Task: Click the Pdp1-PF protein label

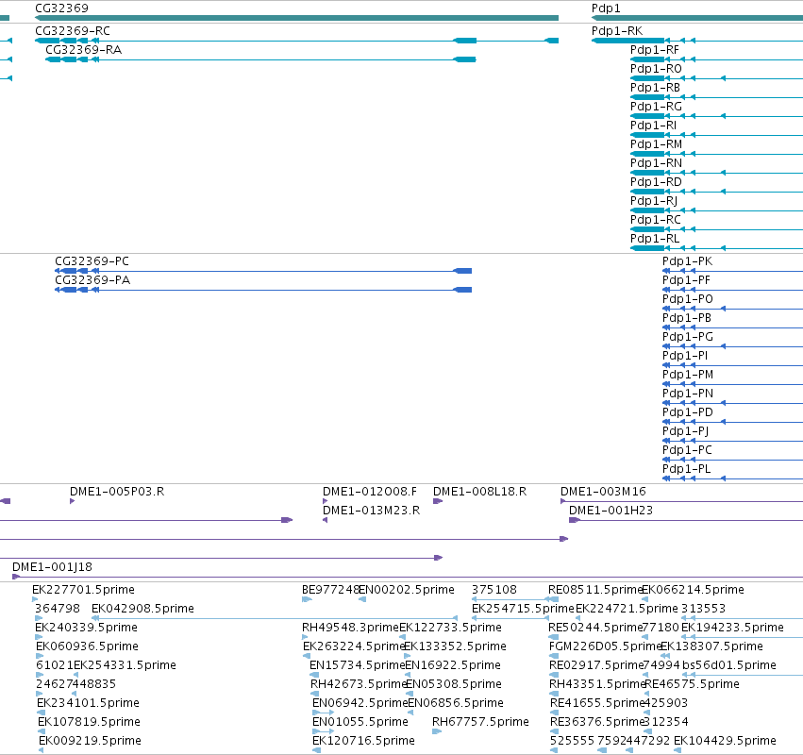Action: click(x=686, y=280)
